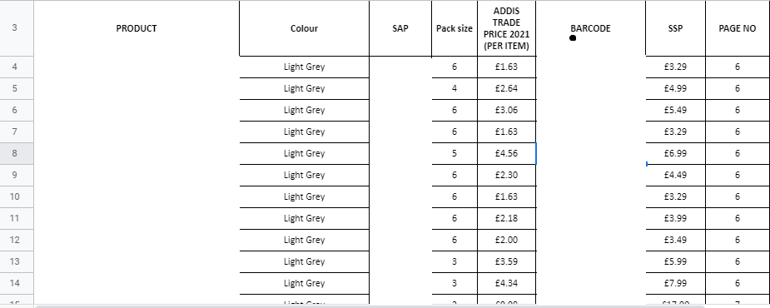770x308 pixels.
Task: Click row number 14 header
Action: (x=14, y=283)
